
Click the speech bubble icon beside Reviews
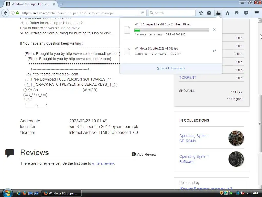click(x=10, y=153)
